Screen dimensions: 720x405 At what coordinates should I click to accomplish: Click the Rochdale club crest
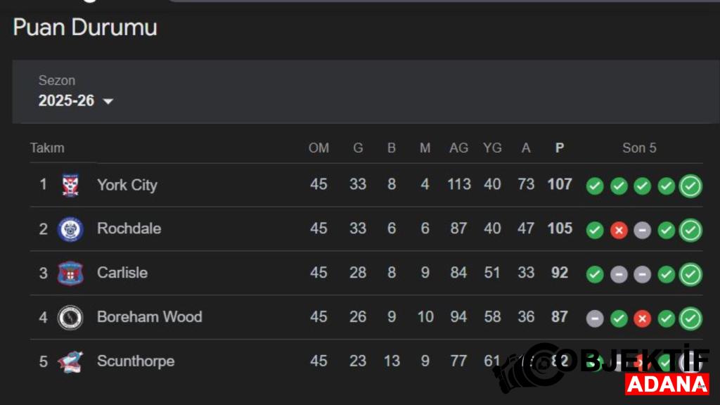[x=70, y=229]
